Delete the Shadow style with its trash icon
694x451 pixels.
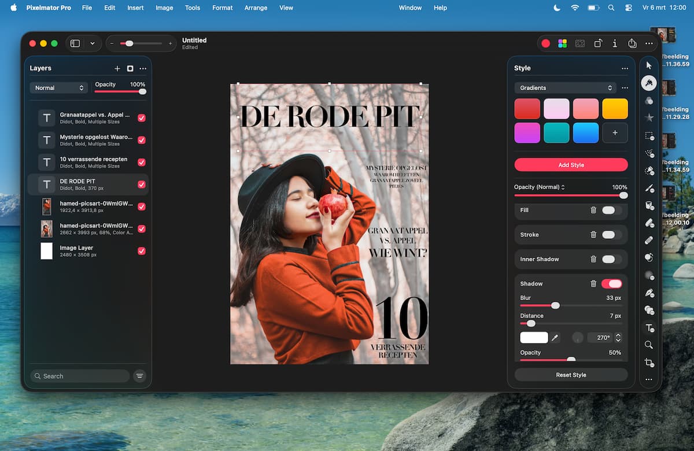[593, 284]
